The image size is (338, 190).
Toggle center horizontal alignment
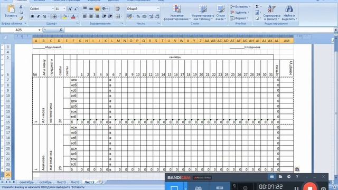[x=91, y=16]
